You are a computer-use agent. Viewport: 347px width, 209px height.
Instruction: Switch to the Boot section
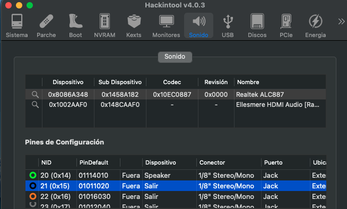coord(75,25)
